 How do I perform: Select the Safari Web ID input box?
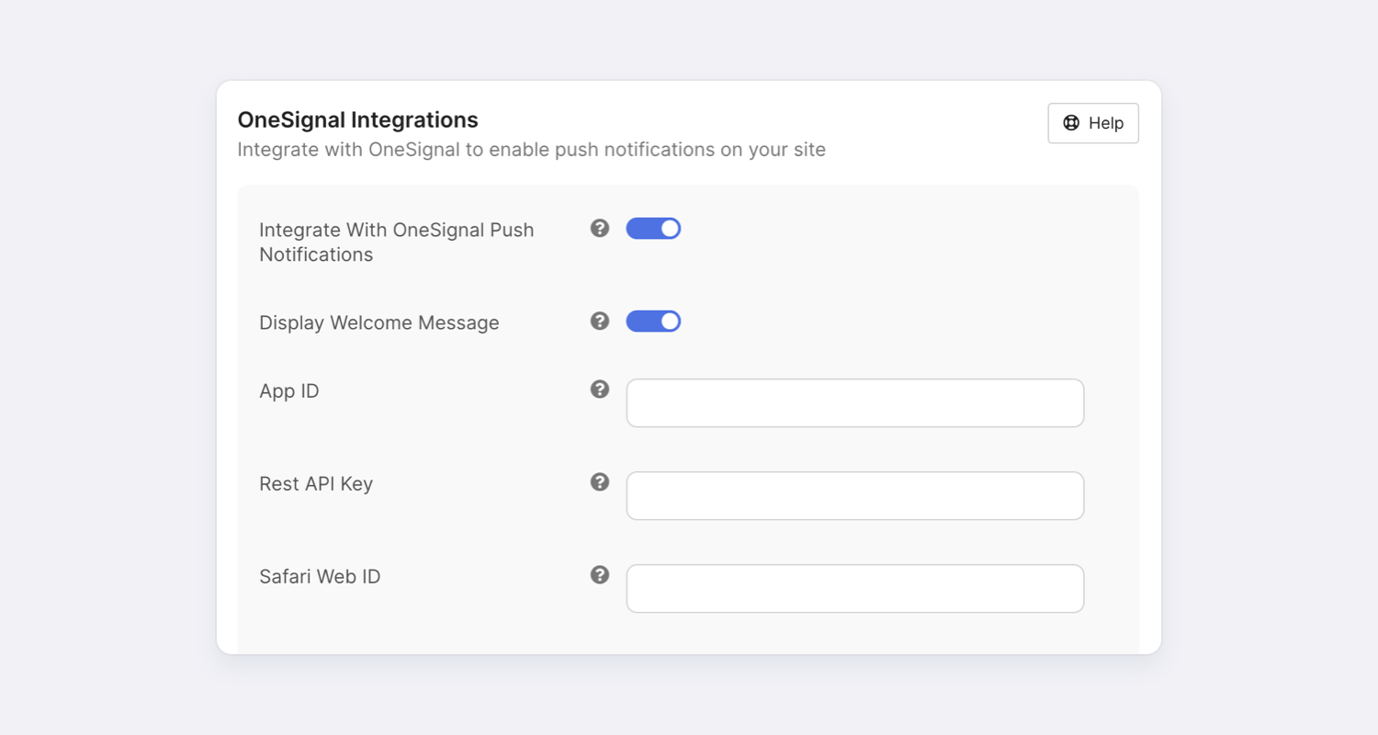tap(854, 589)
